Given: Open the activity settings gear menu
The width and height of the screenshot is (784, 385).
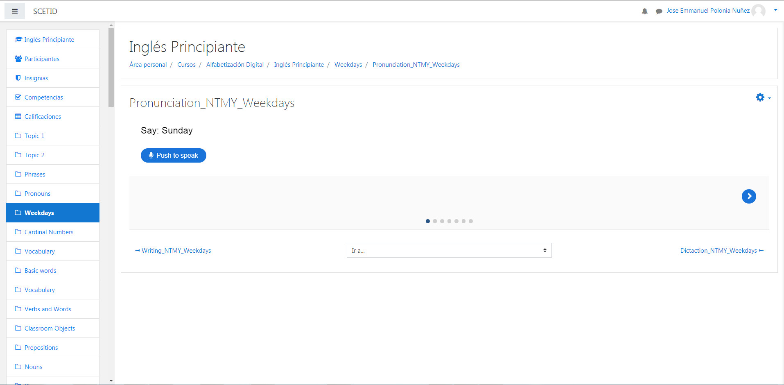Looking at the screenshot, I should coord(763,97).
